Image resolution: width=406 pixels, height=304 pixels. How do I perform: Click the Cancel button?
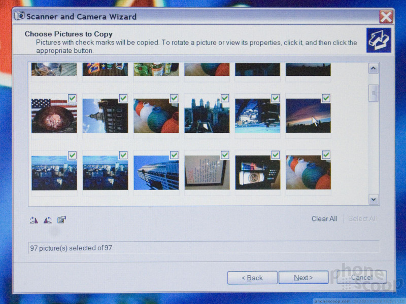click(362, 277)
